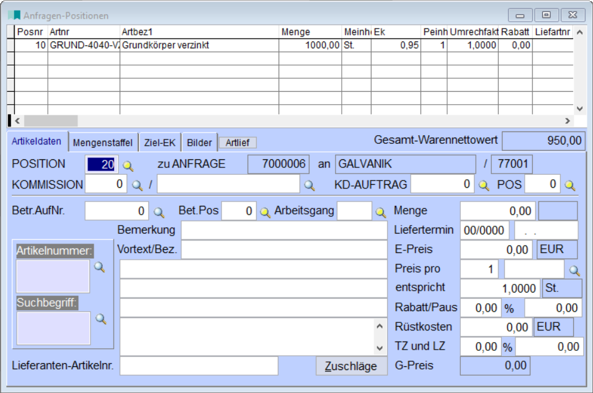Click search icon next to KD-AUFTRAG field
593x393 pixels.
(484, 185)
